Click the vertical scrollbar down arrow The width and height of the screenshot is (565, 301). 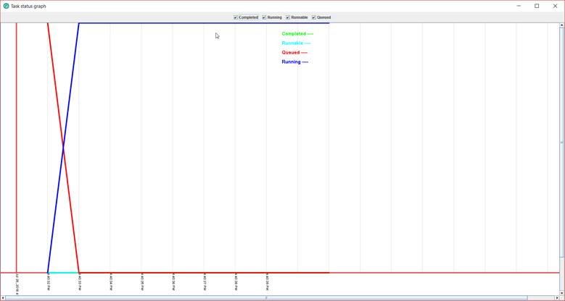coord(561,292)
